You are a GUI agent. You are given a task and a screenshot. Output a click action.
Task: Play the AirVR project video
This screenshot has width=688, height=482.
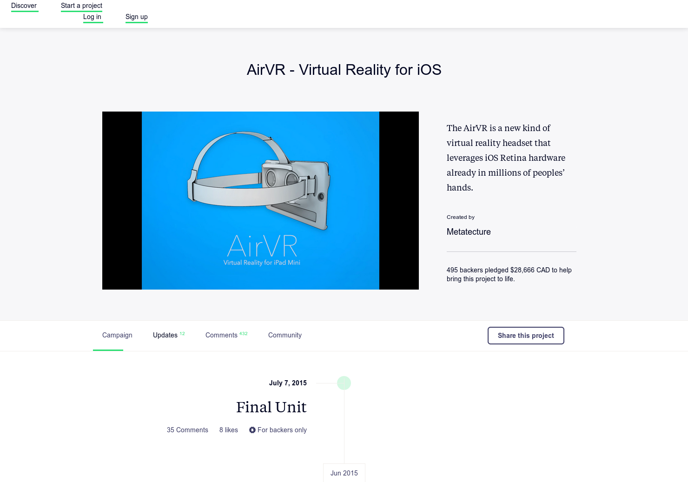click(x=260, y=200)
